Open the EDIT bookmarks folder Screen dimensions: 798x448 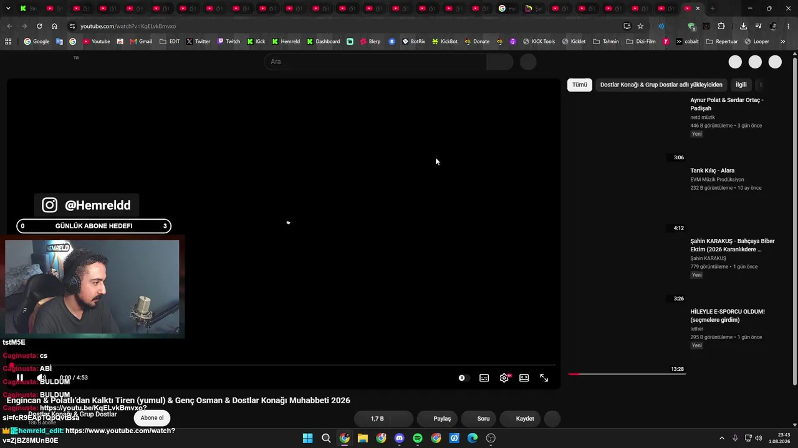170,42
